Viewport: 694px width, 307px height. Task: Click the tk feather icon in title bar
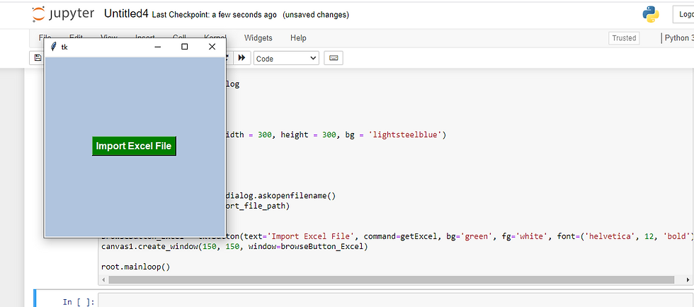point(53,47)
